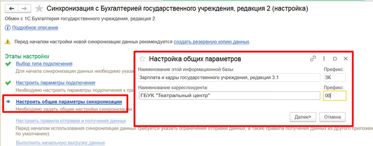The width and height of the screenshot is (373, 146).
Task: Add the synchronization page to favorites with the star
Action: tap(39, 9)
